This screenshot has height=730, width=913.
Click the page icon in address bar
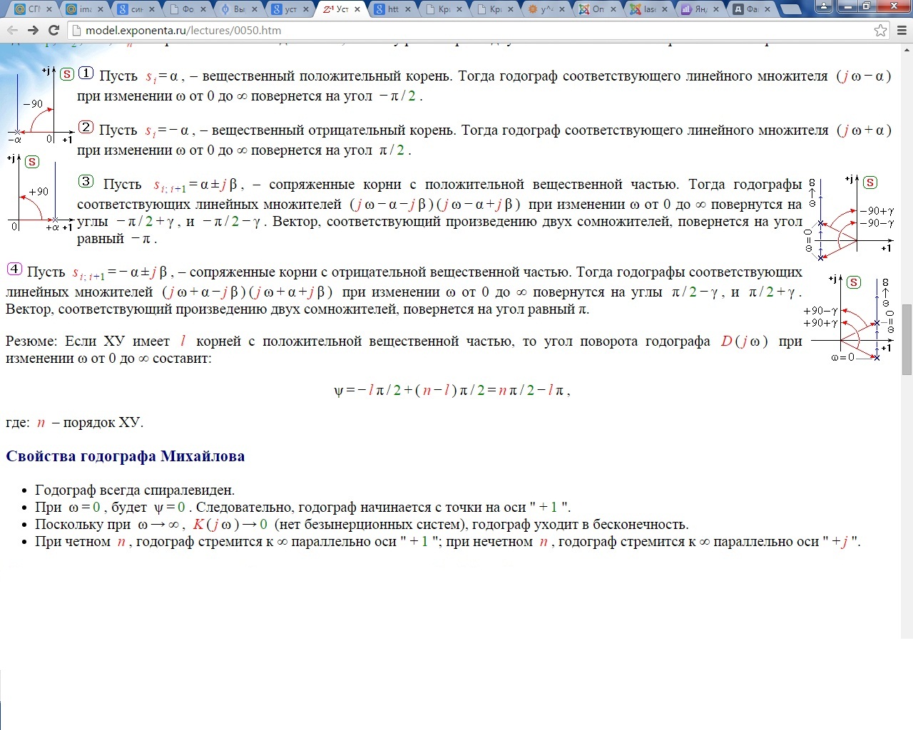click(77, 30)
